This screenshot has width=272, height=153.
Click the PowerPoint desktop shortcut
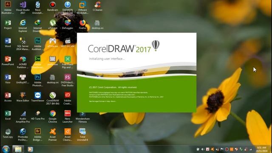click(x=8, y=61)
